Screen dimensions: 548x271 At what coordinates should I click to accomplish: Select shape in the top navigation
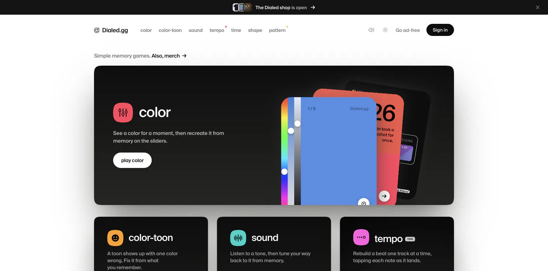point(255,30)
